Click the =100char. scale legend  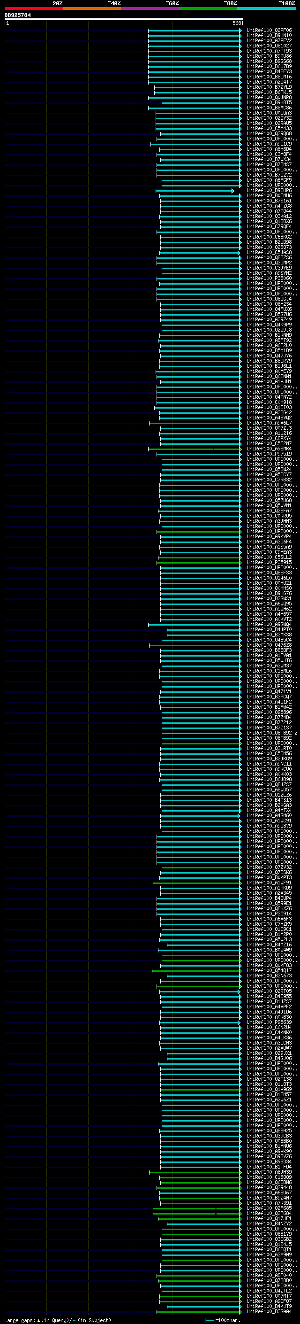pyautogui.click(x=223, y=1320)
